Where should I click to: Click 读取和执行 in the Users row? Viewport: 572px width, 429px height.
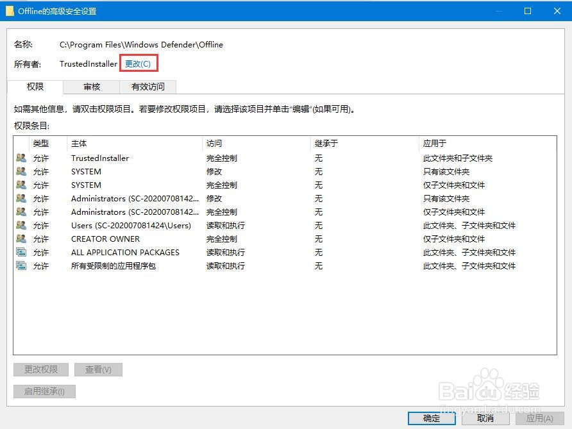coord(226,226)
